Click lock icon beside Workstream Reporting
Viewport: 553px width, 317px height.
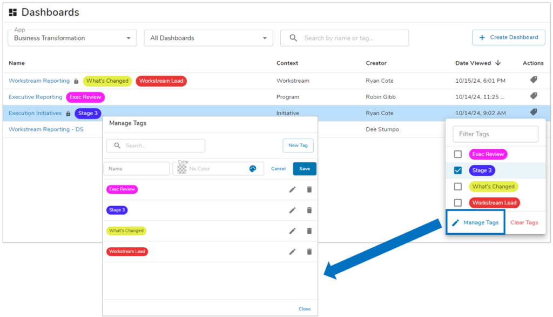[x=76, y=81]
